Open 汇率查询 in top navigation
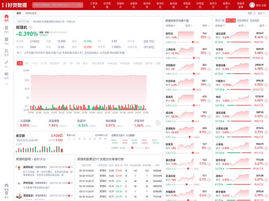269x201 pixels. [94, 5]
